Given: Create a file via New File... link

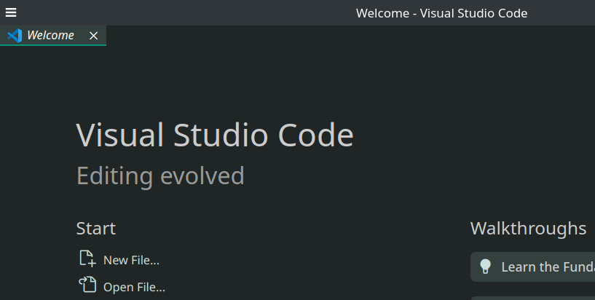Looking at the screenshot, I should tap(131, 260).
